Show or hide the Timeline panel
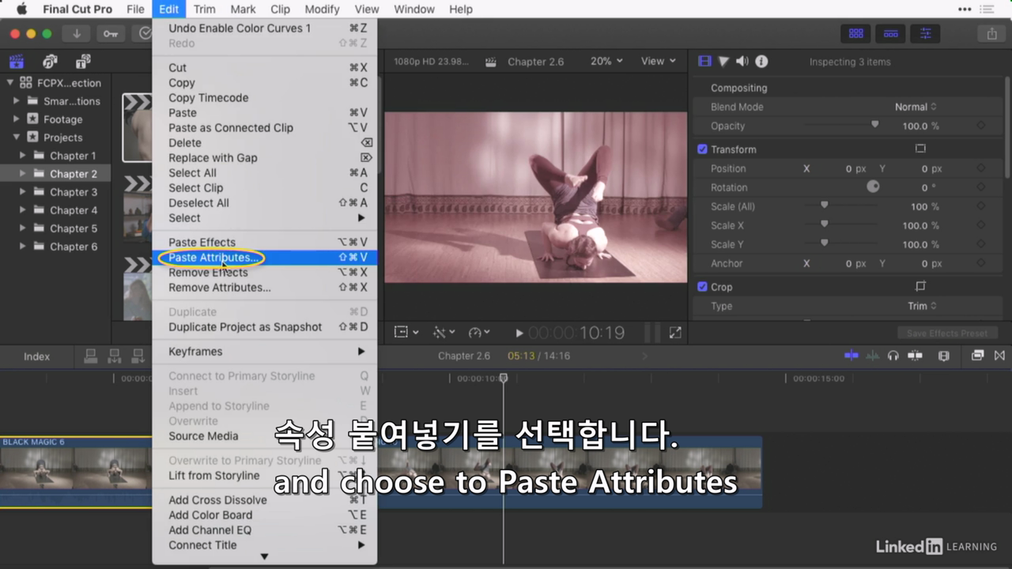The image size is (1012, 569). (890, 33)
